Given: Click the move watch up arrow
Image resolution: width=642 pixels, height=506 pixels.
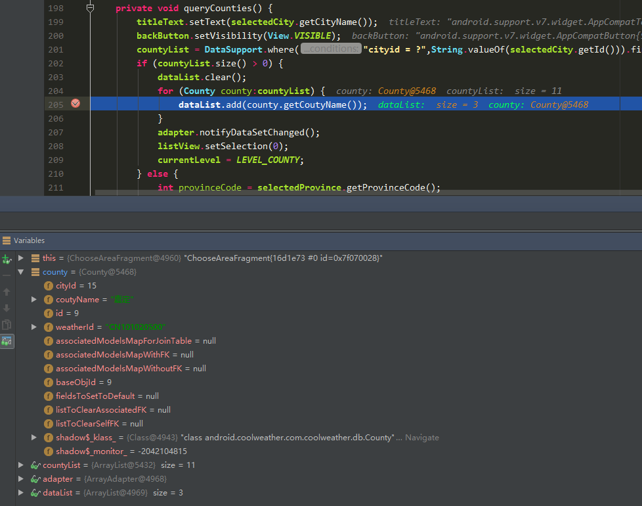Looking at the screenshot, I should coord(7,292).
